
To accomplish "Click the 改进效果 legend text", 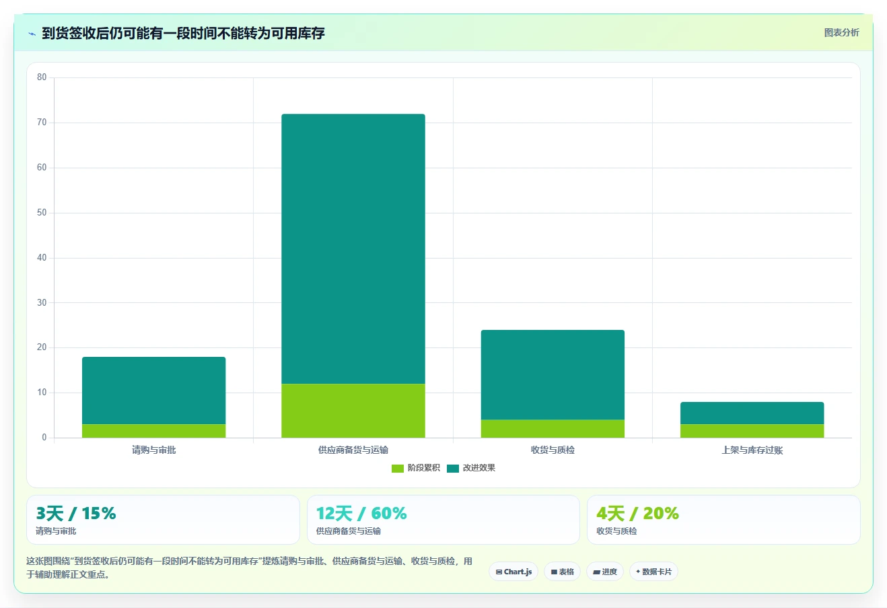I will 478,468.
